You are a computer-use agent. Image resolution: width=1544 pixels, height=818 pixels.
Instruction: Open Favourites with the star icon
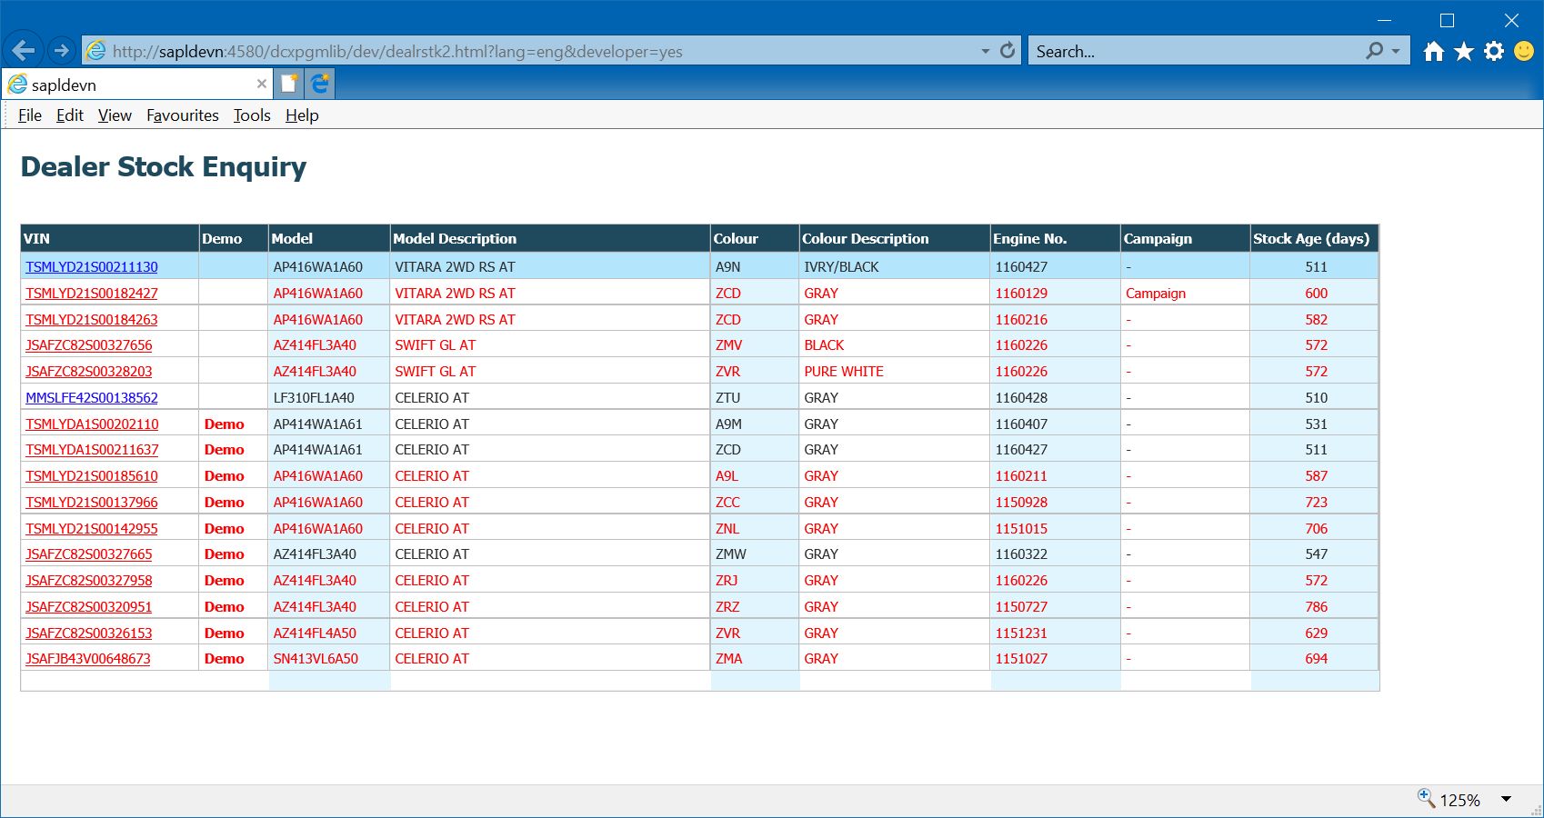[x=1463, y=52]
